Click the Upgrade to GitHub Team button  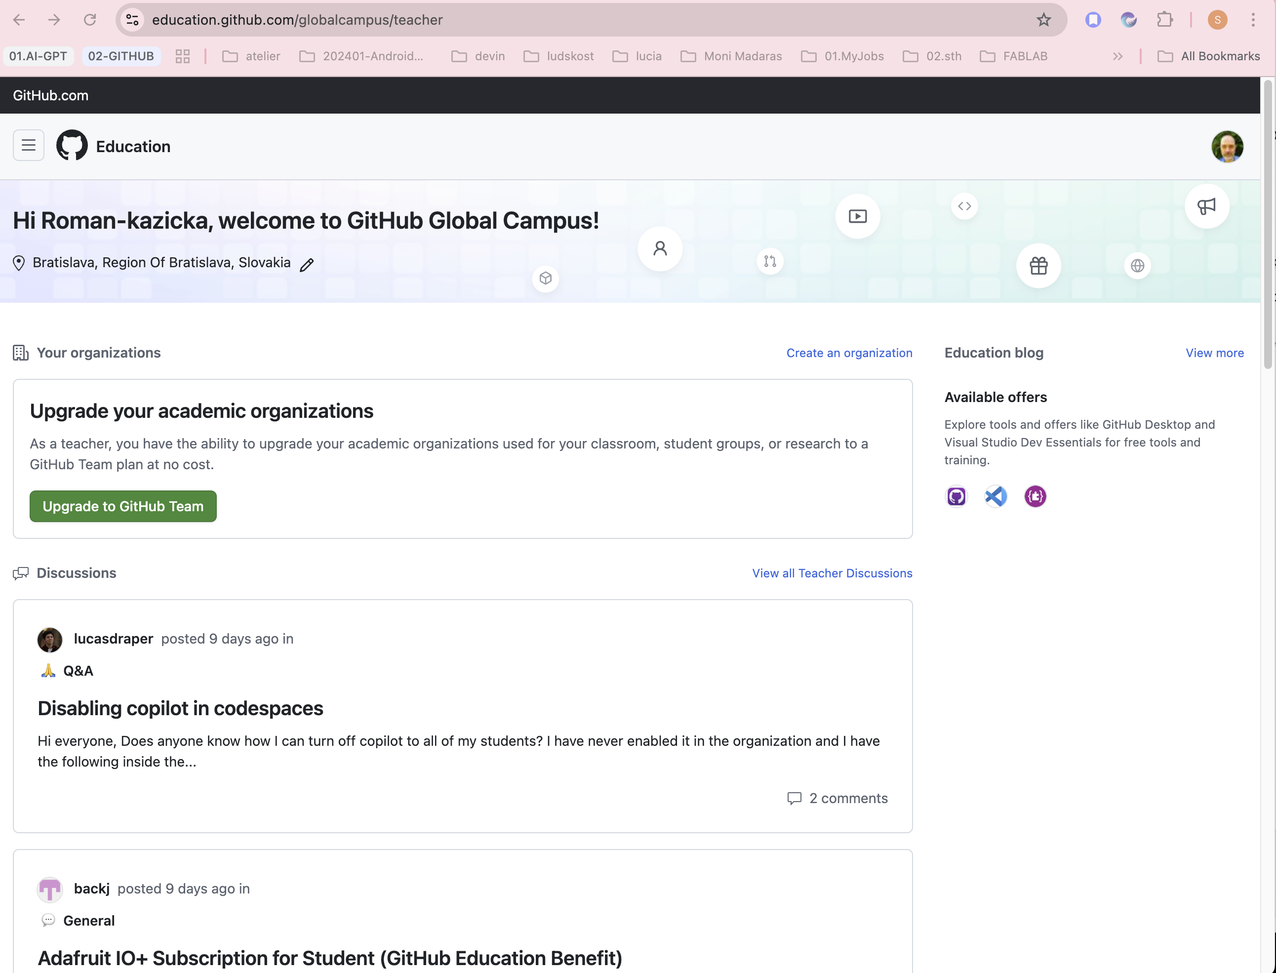pos(123,506)
